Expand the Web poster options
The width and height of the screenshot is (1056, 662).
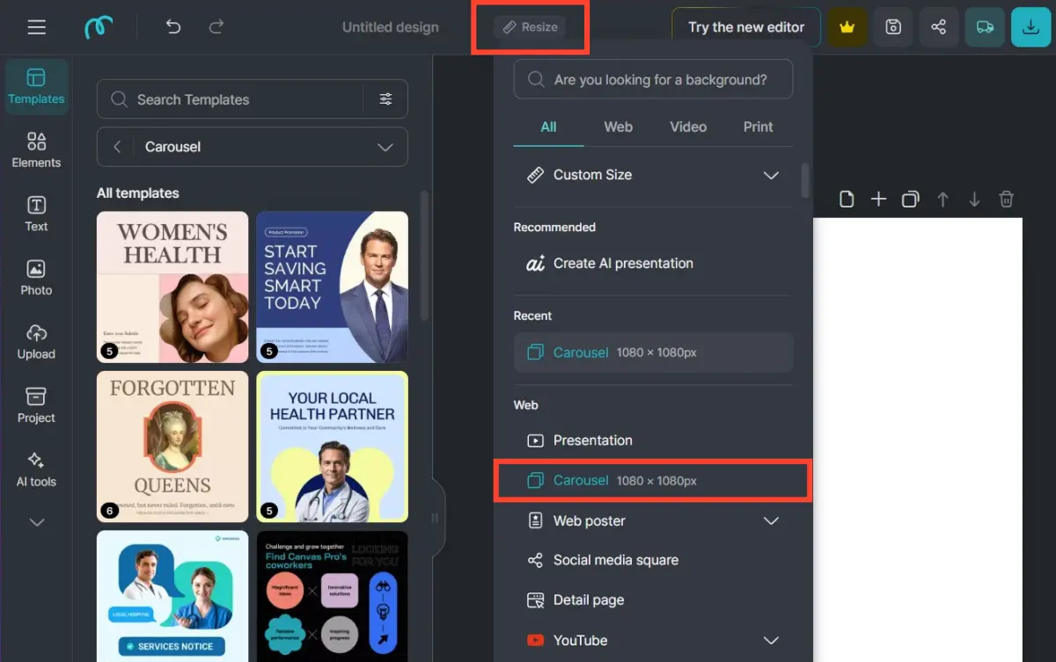[x=771, y=520]
